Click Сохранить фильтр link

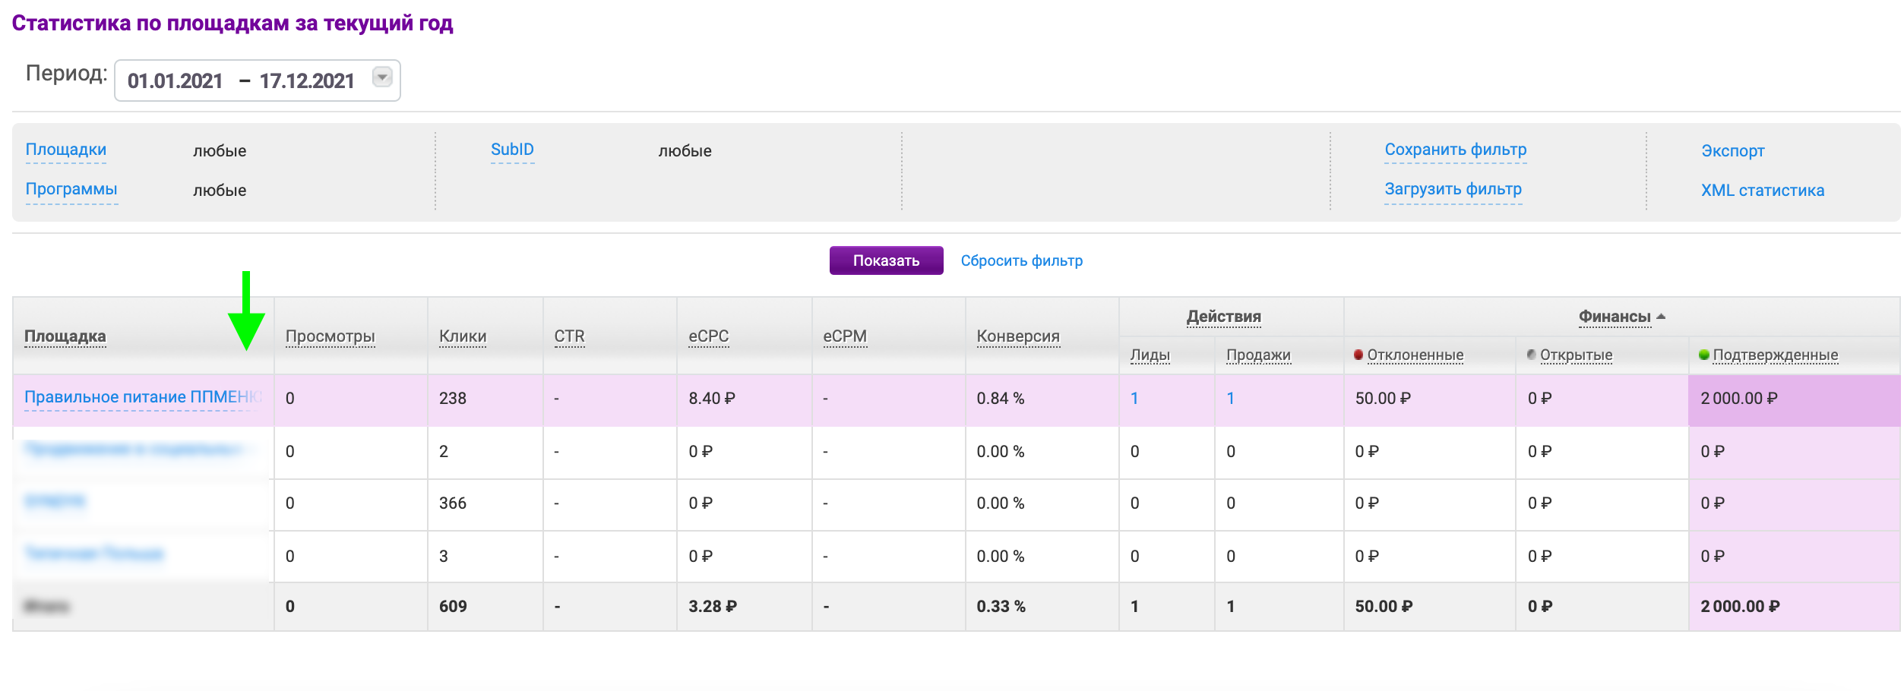tap(1455, 150)
